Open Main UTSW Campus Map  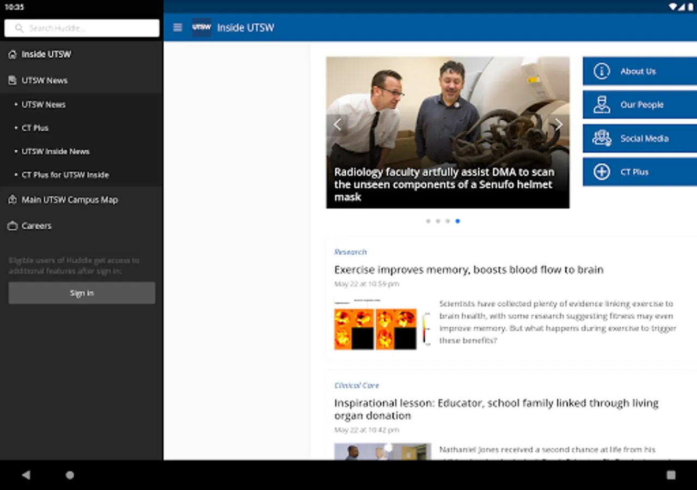coord(82,200)
